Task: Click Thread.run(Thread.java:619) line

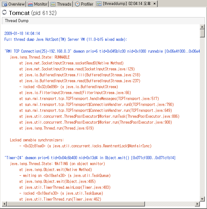Action: click(x=56, y=128)
